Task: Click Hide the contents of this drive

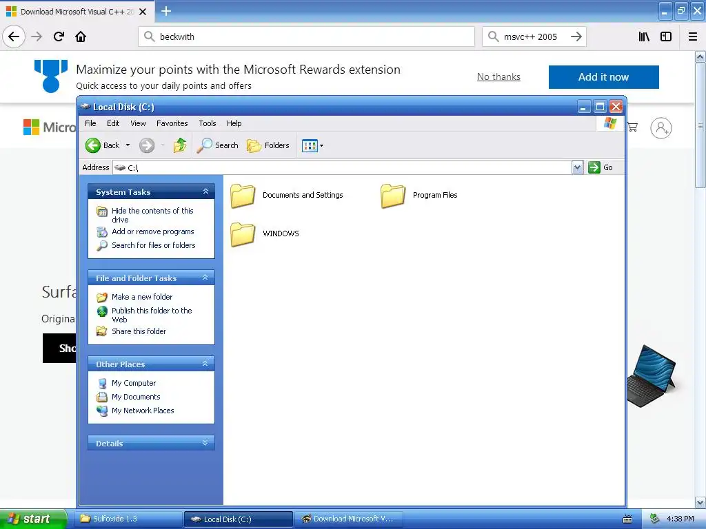Action: [152, 215]
